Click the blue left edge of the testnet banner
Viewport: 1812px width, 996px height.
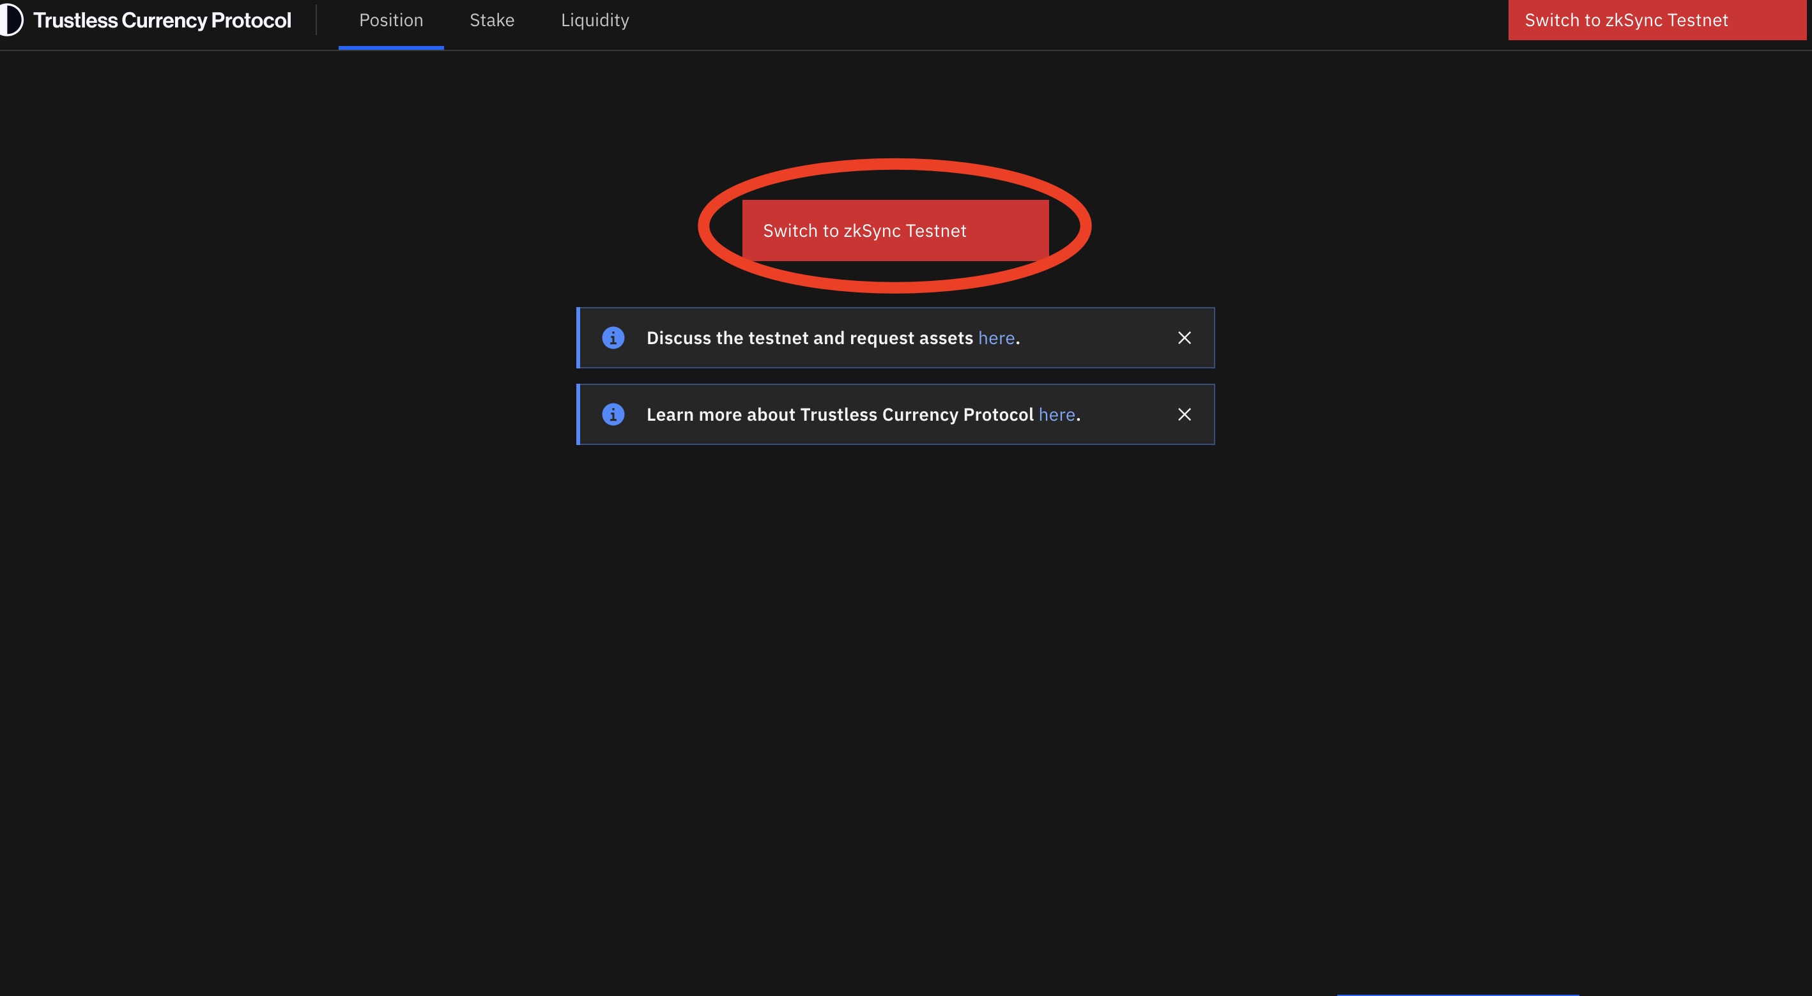(578, 338)
